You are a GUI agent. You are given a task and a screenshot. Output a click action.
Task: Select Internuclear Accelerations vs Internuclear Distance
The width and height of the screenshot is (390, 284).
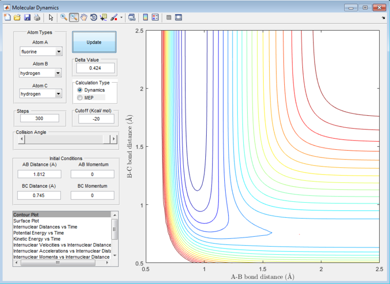[x=62, y=251]
